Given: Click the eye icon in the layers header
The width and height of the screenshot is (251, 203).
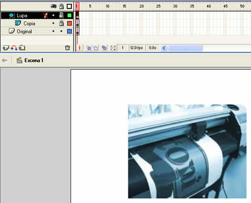Looking at the screenshot, I should point(54,7).
